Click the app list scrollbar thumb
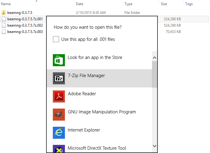This screenshot has height=153, width=210. (154, 74)
